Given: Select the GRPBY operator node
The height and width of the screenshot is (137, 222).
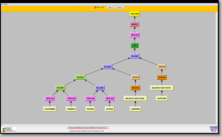Looking at the screenshot, I should (135, 24).
